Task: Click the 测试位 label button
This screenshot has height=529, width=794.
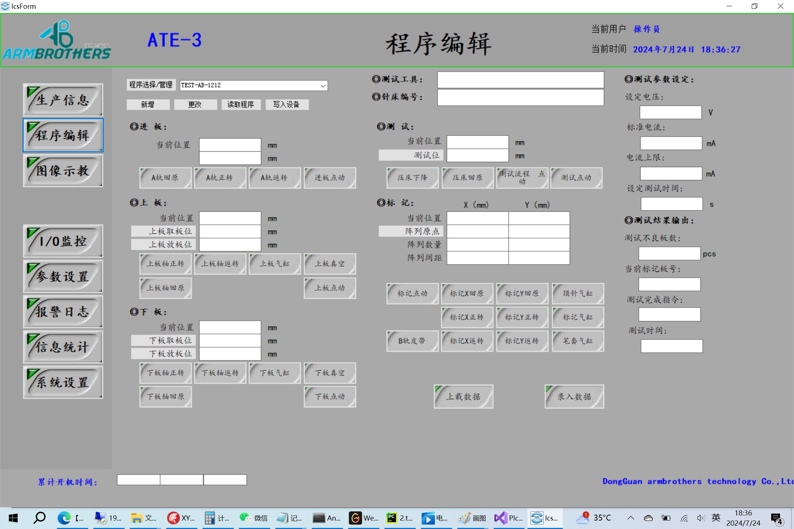Action: click(x=411, y=155)
